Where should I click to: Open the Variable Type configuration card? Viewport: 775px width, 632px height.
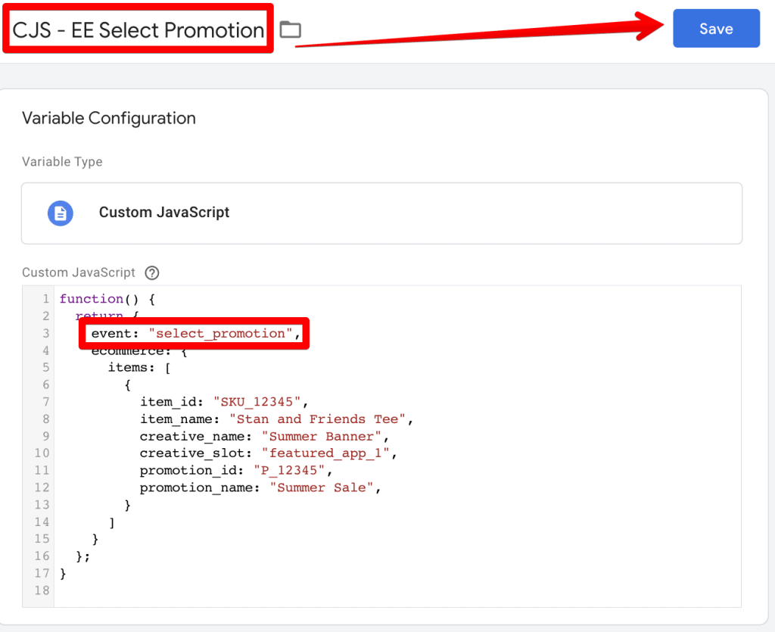381,213
